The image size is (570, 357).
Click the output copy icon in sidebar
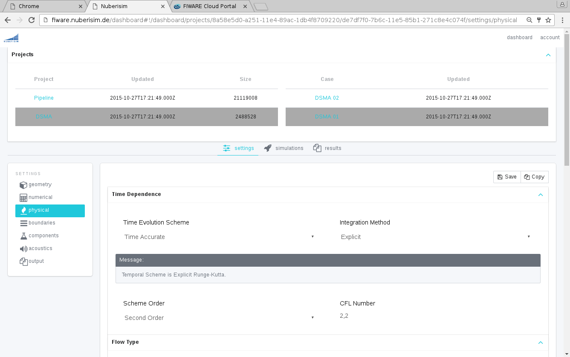(x=23, y=262)
